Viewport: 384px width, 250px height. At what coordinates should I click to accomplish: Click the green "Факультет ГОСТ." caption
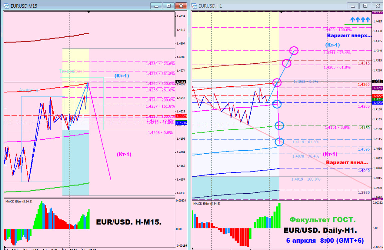322,220
